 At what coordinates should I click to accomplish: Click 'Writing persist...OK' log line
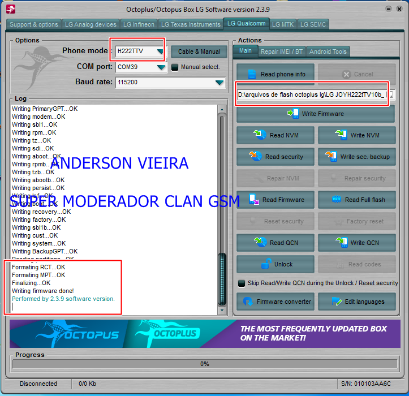tap(38, 188)
